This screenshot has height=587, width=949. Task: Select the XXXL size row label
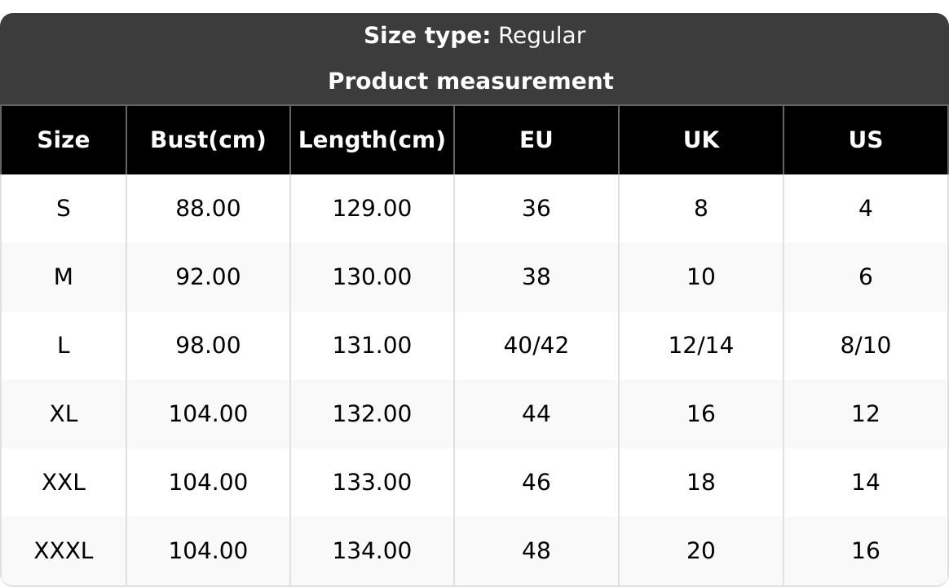pyautogui.click(x=64, y=551)
